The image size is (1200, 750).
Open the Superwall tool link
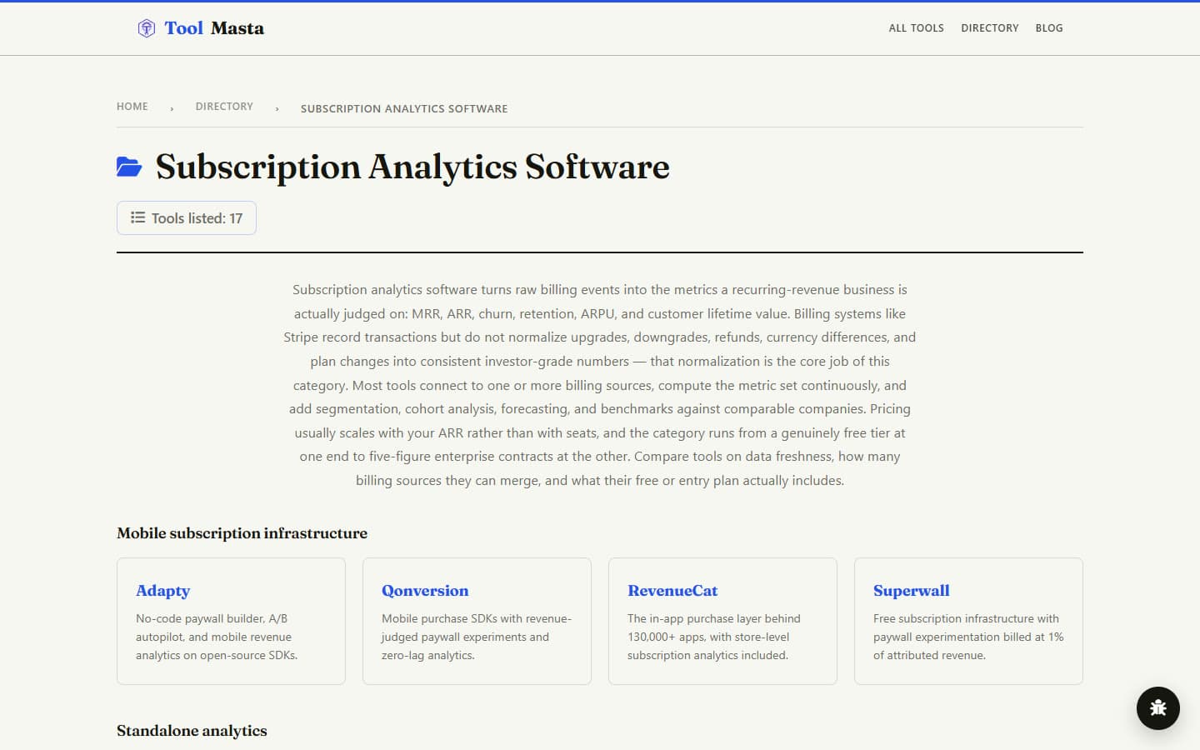(912, 591)
